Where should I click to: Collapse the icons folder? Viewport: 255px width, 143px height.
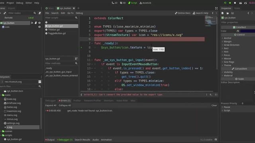click(x=1, y=95)
